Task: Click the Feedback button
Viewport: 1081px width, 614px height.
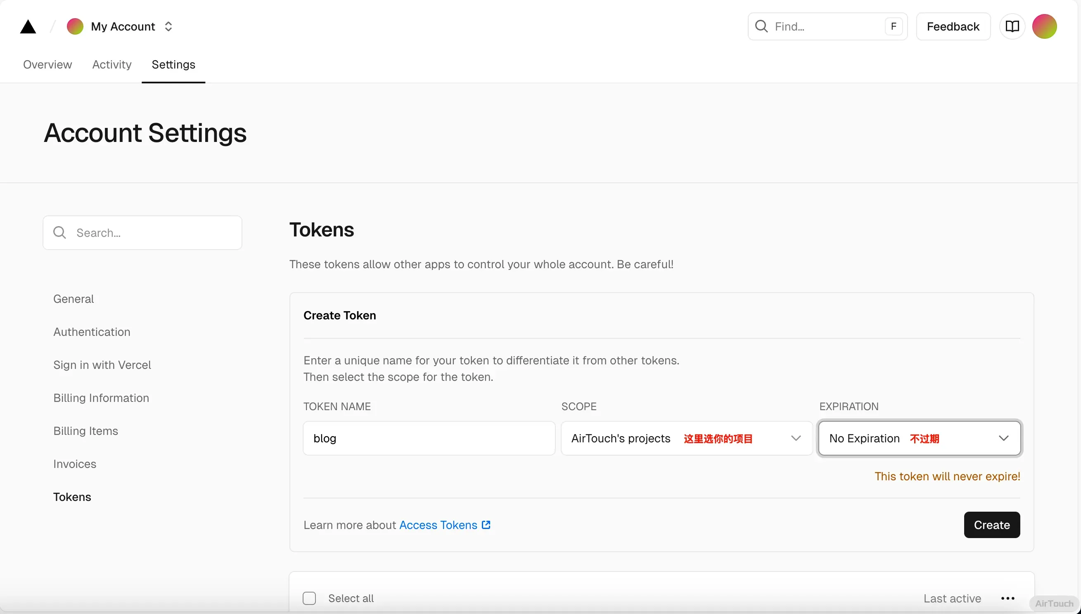Action: tap(953, 26)
